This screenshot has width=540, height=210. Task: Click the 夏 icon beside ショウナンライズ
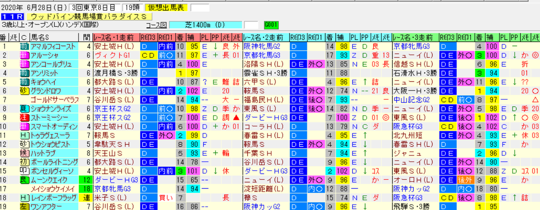tap(24, 109)
